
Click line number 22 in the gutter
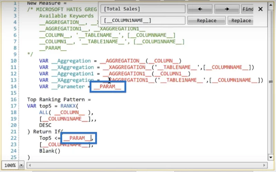[x=13, y=138]
